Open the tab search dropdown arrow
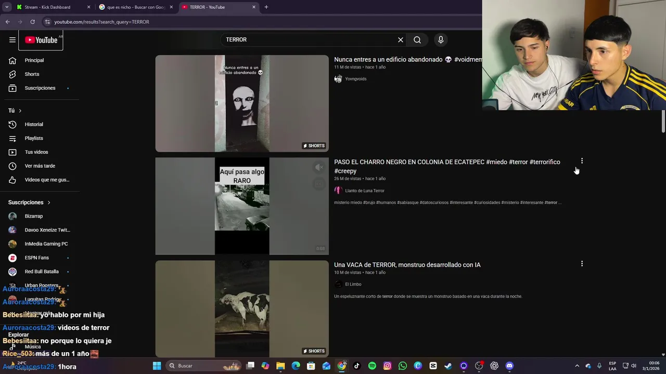This screenshot has width=666, height=374. (x=7, y=7)
